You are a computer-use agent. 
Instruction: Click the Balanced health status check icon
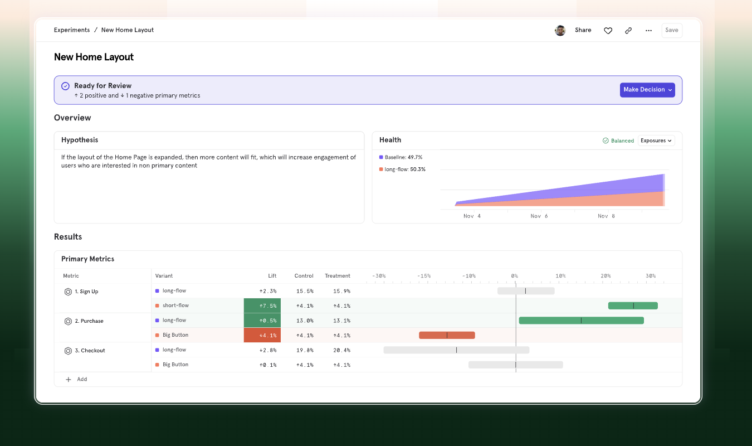[604, 140]
